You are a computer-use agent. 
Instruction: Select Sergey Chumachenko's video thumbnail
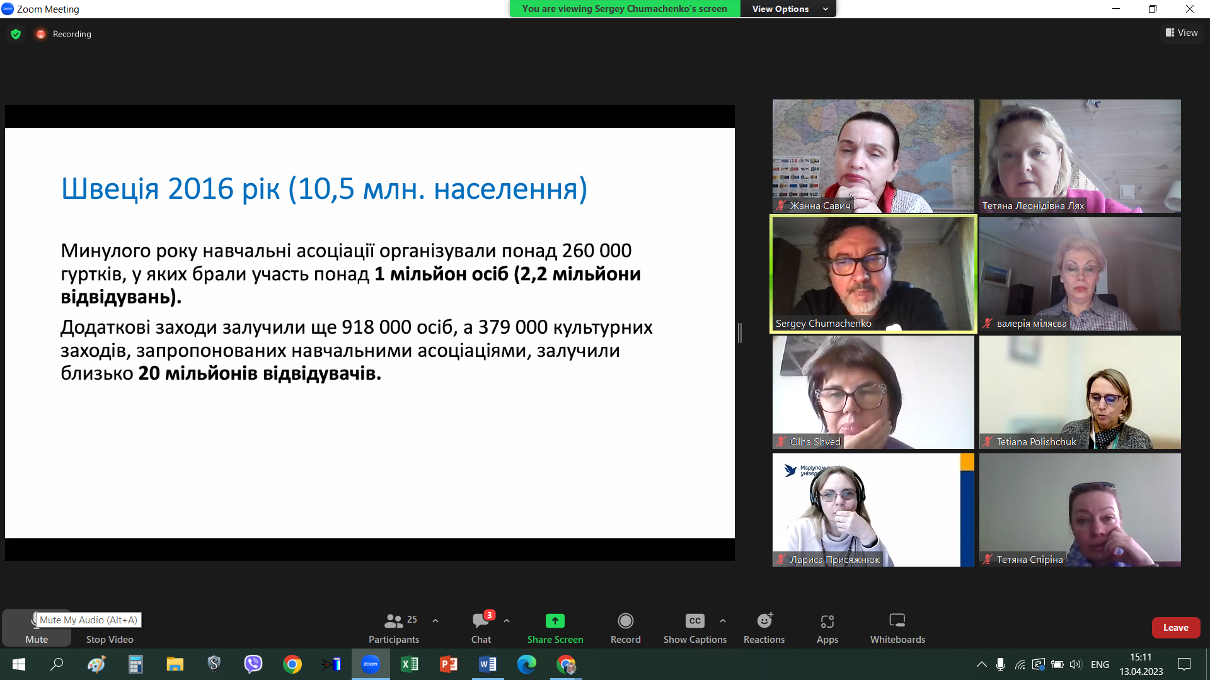(x=873, y=274)
